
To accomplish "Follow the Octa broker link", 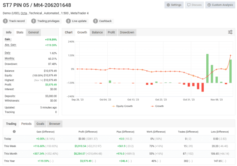I will 24,13.
